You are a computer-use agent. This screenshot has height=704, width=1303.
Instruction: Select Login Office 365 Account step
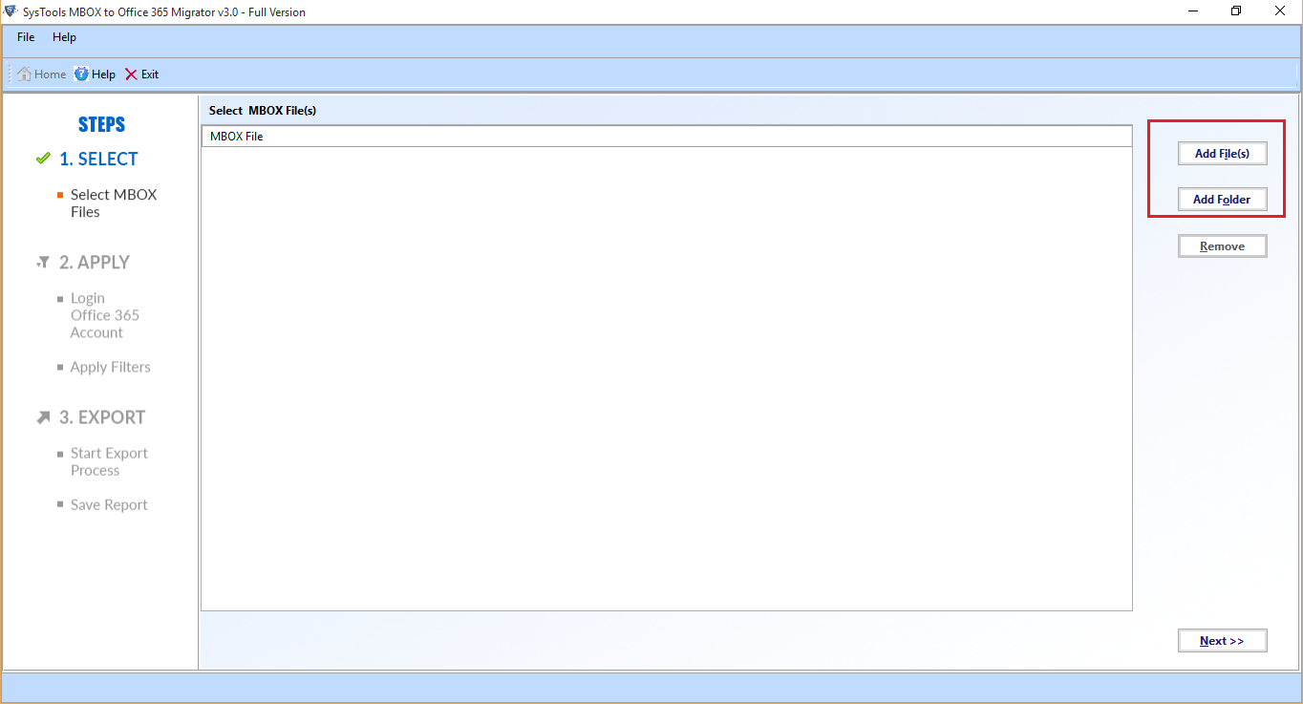coord(104,315)
